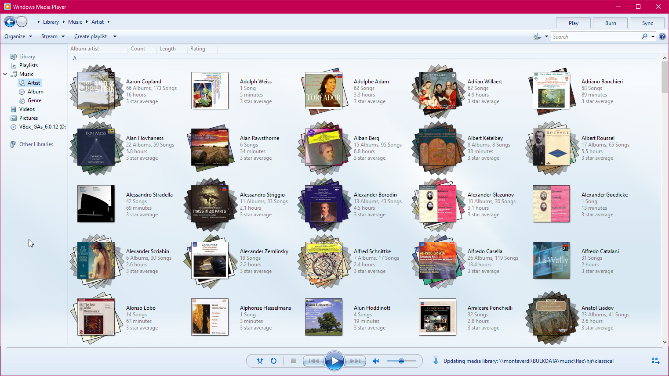Image resolution: width=669 pixels, height=376 pixels.
Task: Switch to the Sync tab
Action: (x=647, y=23)
